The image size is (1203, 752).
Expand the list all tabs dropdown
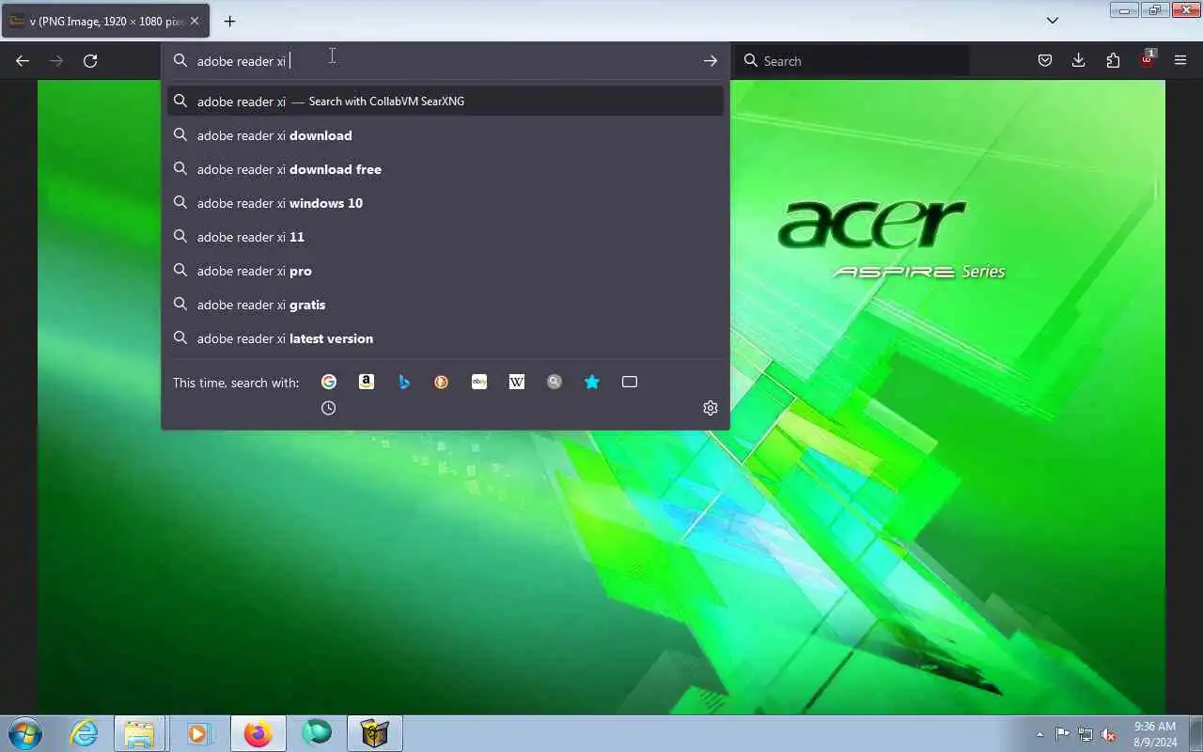click(x=1053, y=21)
